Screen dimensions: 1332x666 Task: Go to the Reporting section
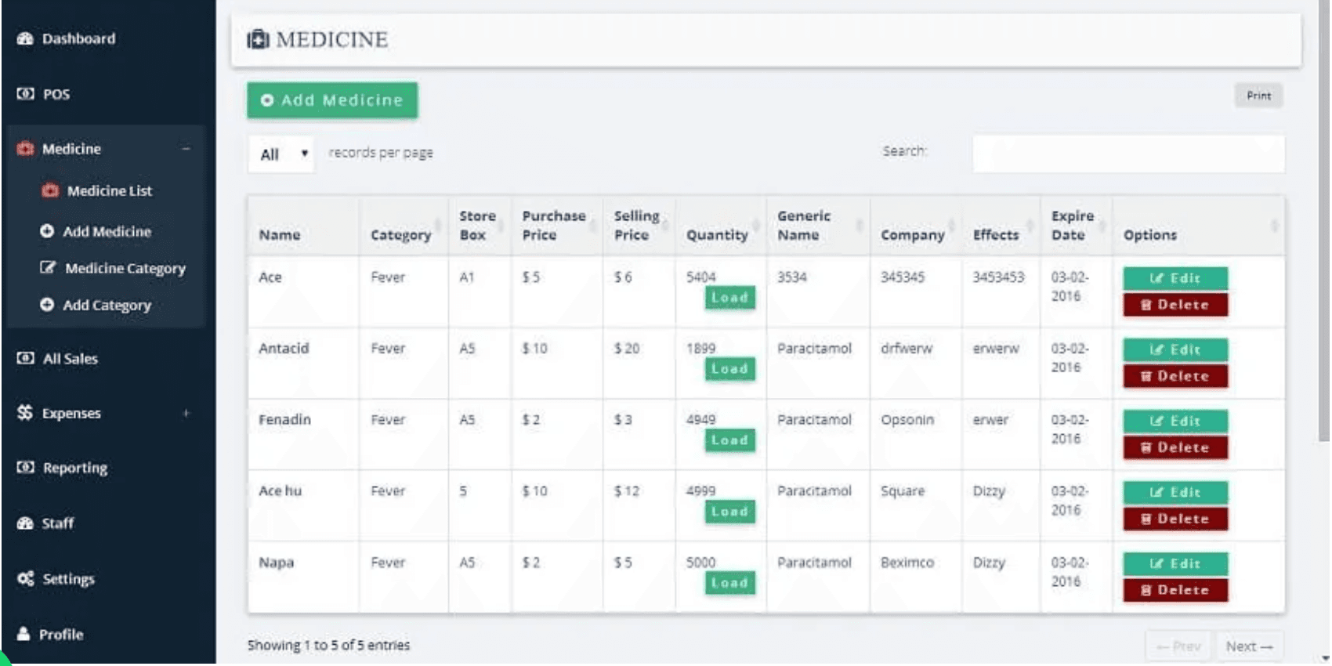[x=74, y=468]
